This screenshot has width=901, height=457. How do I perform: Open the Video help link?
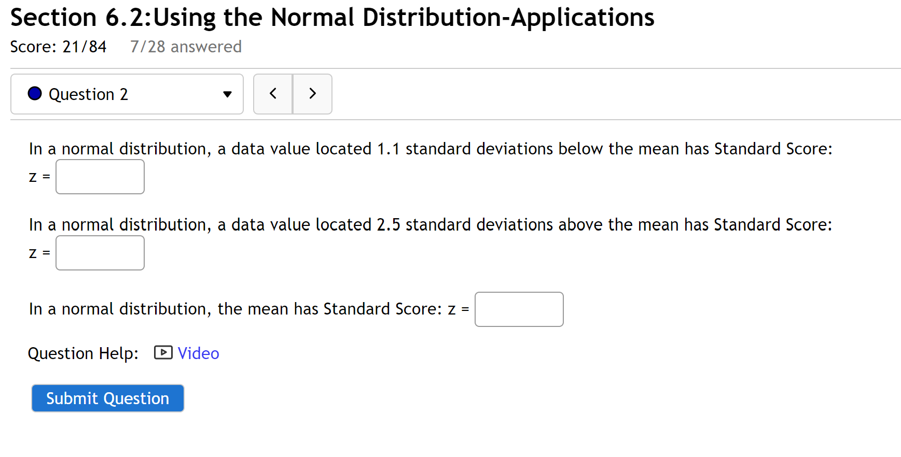pos(198,353)
